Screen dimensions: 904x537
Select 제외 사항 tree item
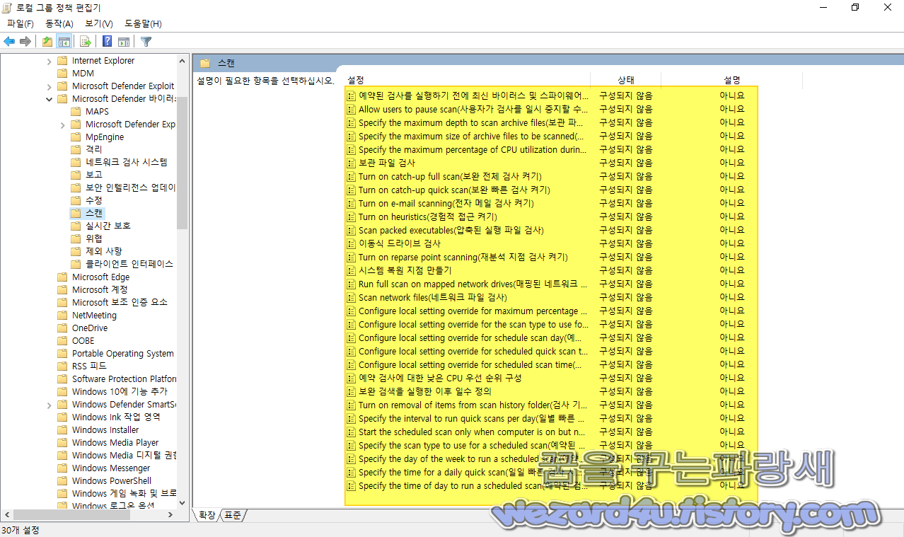pos(104,251)
